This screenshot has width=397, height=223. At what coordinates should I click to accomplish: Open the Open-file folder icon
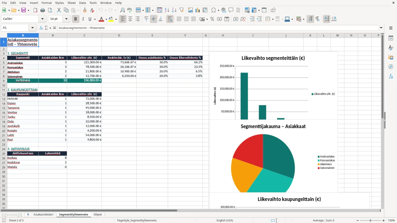[x=13, y=10]
